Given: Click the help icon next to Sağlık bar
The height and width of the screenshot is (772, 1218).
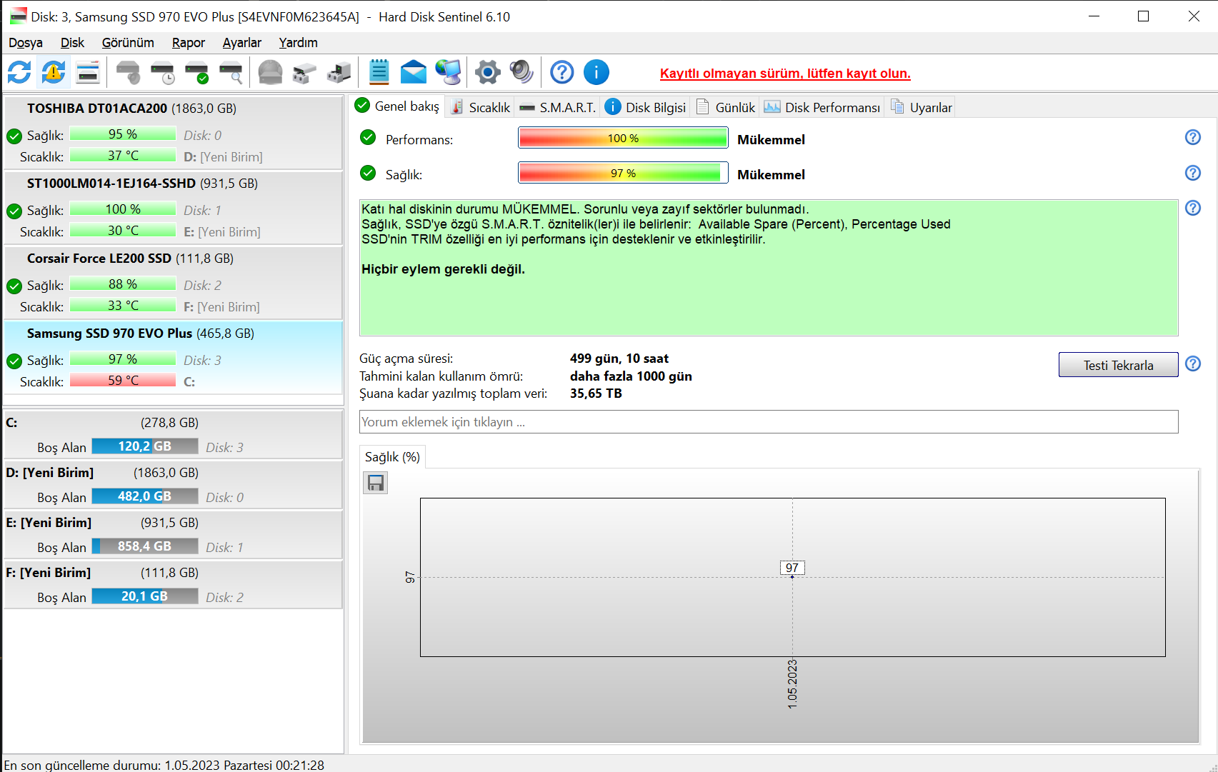Looking at the screenshot, I should 1193,173.
